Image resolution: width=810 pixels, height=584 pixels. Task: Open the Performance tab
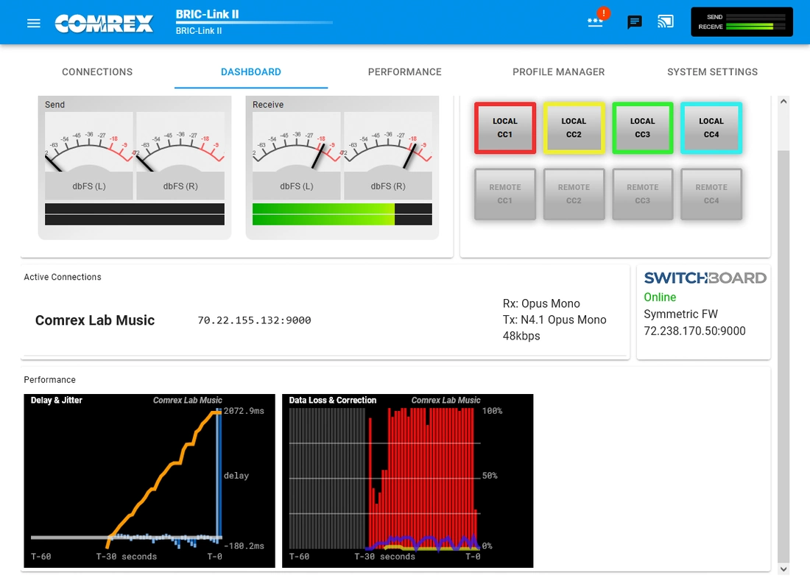(405, 72)
